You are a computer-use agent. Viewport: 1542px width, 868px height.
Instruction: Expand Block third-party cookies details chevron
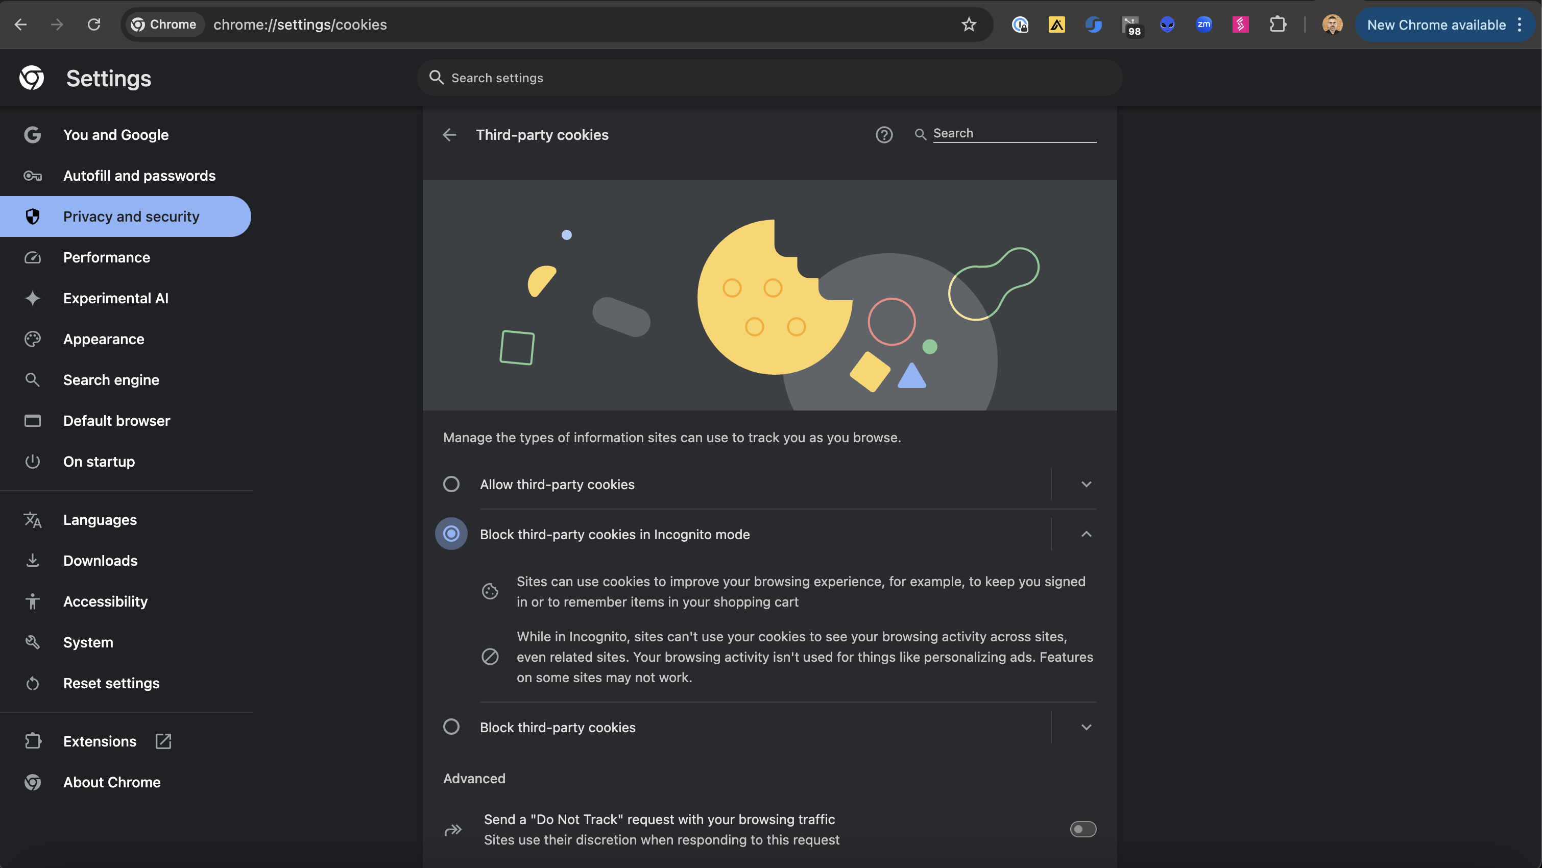pyautogui.click(x=1086, y=727)
